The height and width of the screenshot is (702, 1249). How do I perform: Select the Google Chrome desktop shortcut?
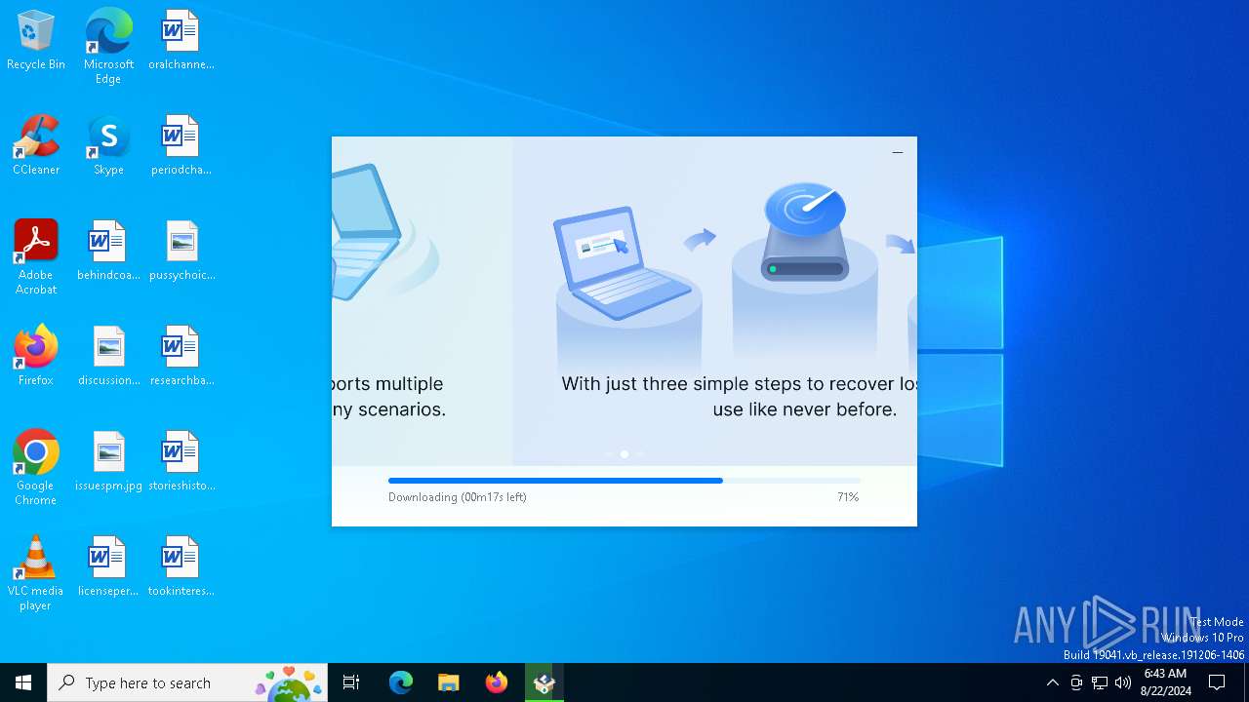tap(36, 468)
